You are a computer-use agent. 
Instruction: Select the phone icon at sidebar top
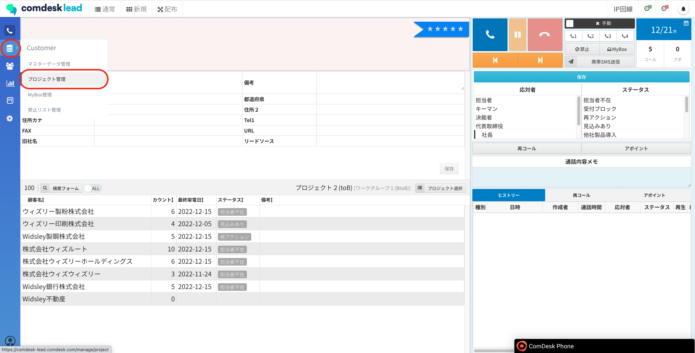(x=10, y=30)
